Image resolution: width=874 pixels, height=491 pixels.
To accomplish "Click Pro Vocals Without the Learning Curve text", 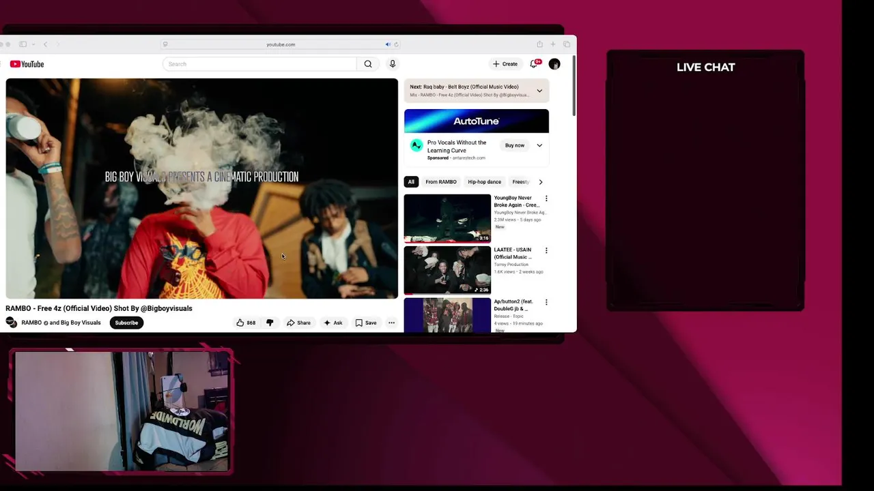I will (x=457, y=147).
